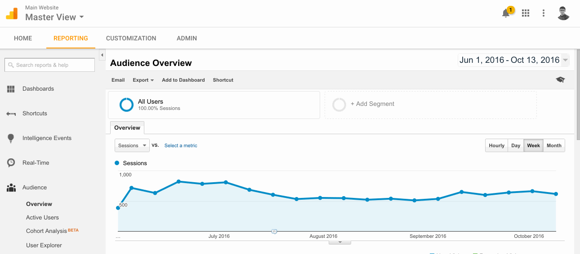The image size is (580, 254).
Task: Go to the REPORTING tab
Action: click(71, 38)
